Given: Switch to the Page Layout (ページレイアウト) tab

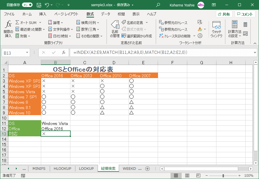Looking at the screenshot, I should [66, 14].
